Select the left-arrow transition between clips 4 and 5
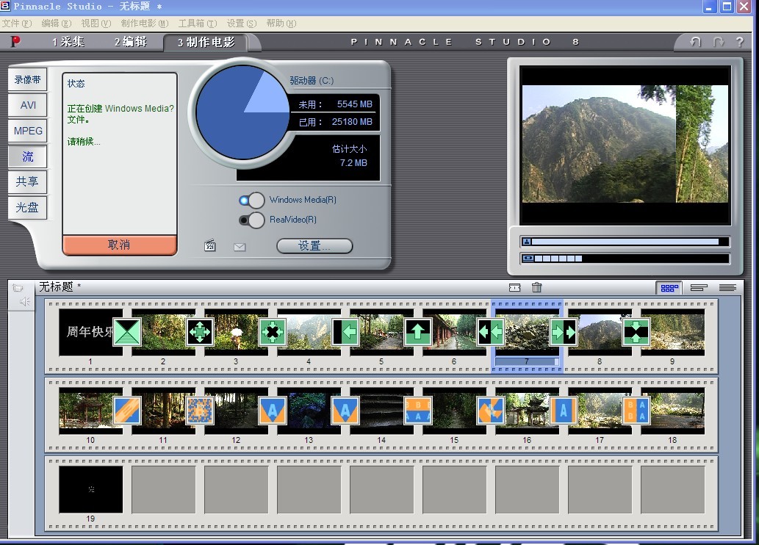This screenshot has height=545, width=759. point(345,332)
